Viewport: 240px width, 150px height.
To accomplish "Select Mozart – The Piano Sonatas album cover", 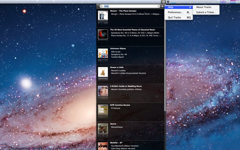I will click(103, 15).
